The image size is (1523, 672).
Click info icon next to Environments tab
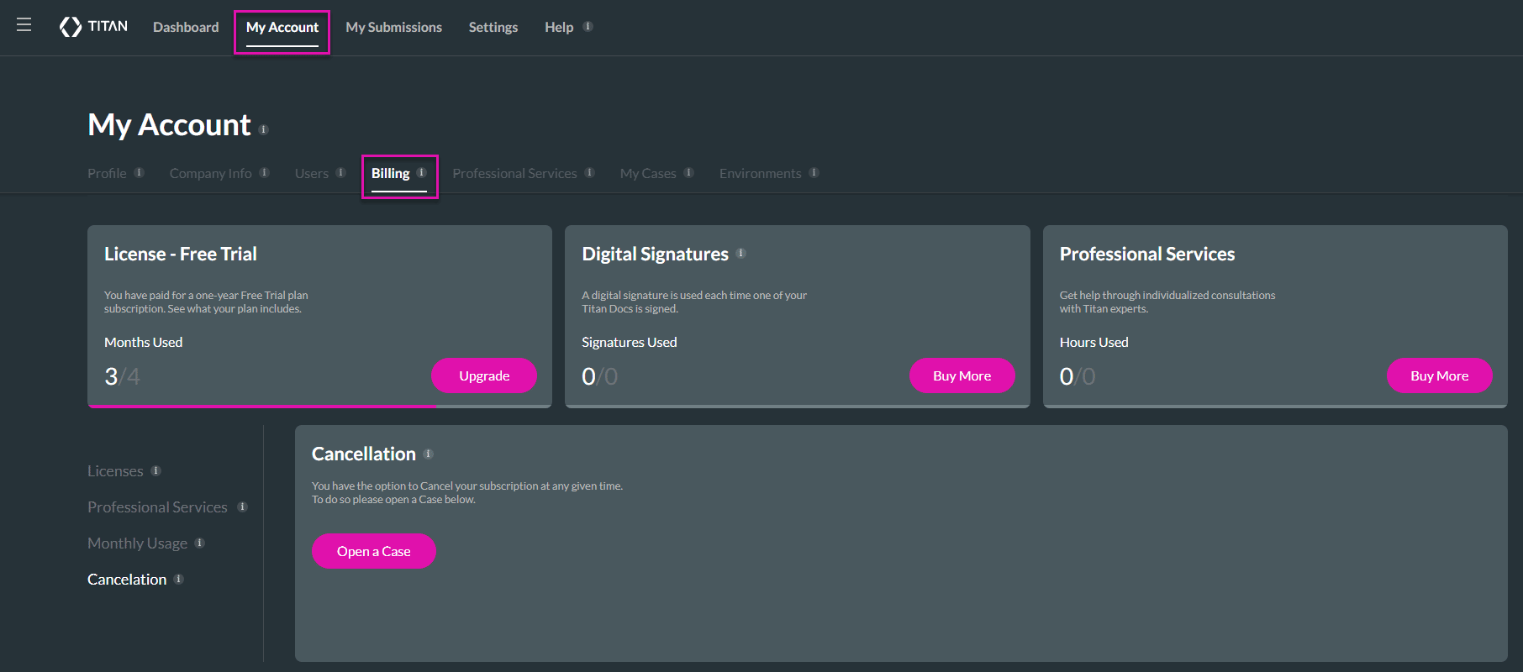point(814,172)
